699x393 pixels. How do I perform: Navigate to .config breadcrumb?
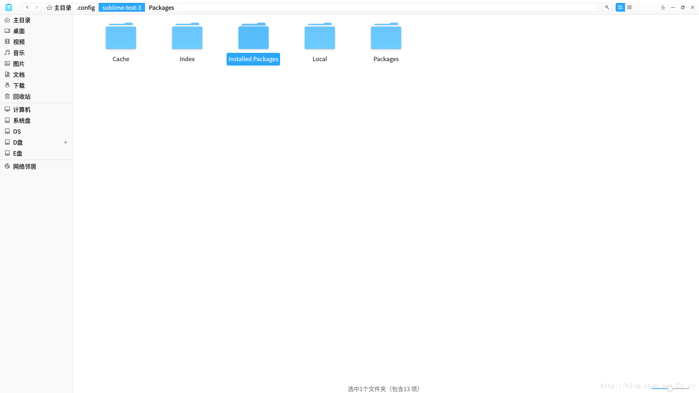[x=86, y=7]
